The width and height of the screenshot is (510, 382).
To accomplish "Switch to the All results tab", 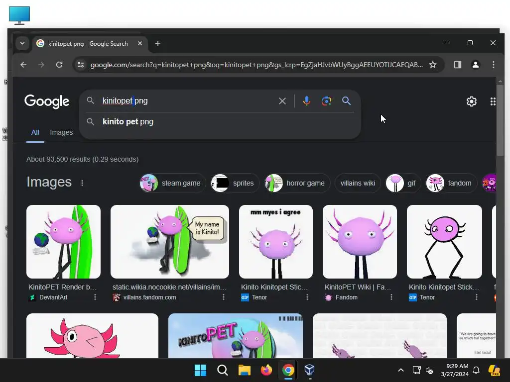I will pos(35,132).
